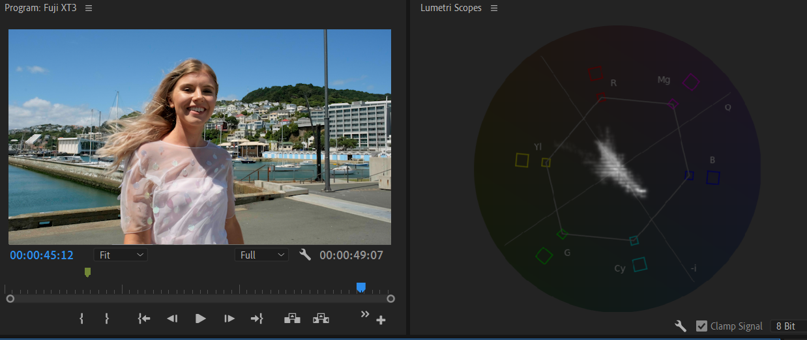This screenshot has width=807, height=340.
Task: Open Program monitor settings wrench
Action: [x=304, y=255]
